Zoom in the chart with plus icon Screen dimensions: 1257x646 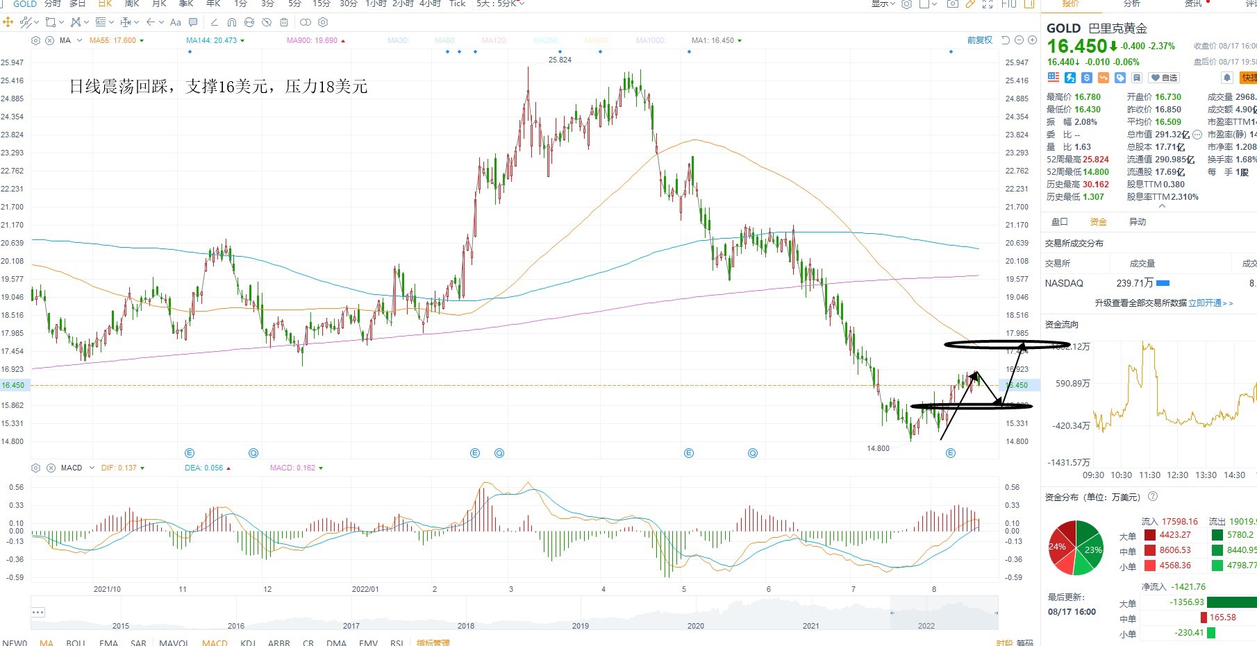pos(1032,40)
